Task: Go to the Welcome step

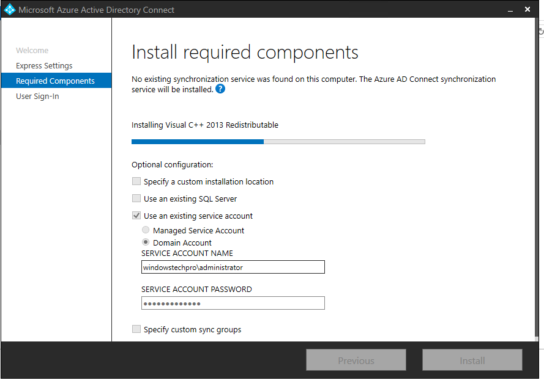Action: coord(32,50)
